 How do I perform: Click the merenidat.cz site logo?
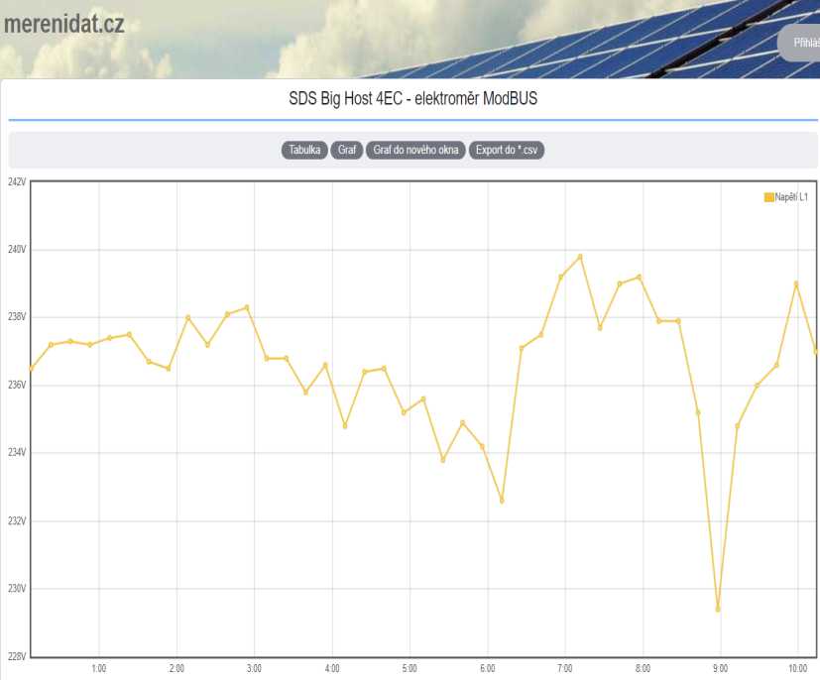click(63, 25)
